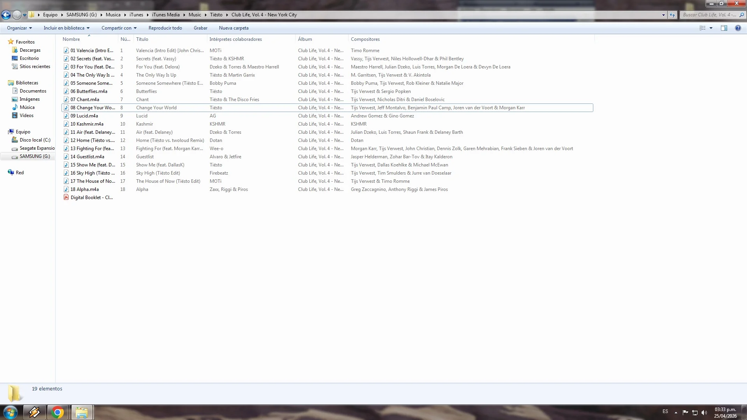747x420 pixels.
Task: Create a folder with Nueva carpeta
Action: 233,28
